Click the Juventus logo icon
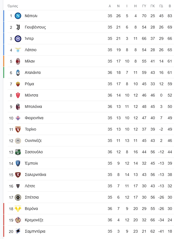This screenshot has height=239, width=174. coord(18,27)
